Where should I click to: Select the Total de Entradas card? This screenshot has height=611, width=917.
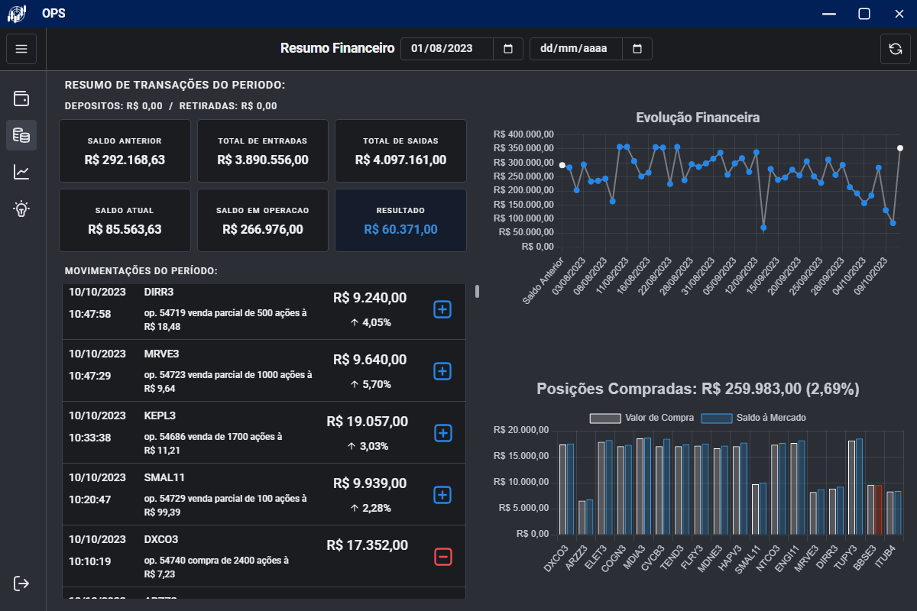pos(263,151)
